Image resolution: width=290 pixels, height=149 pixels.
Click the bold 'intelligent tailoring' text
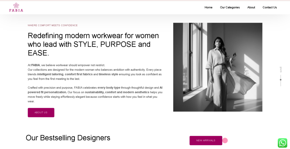pos(50,74)
